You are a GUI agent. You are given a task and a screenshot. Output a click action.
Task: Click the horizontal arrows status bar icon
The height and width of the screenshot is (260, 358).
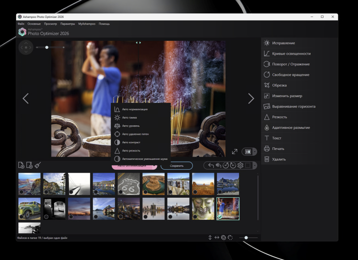click(217, 238)
